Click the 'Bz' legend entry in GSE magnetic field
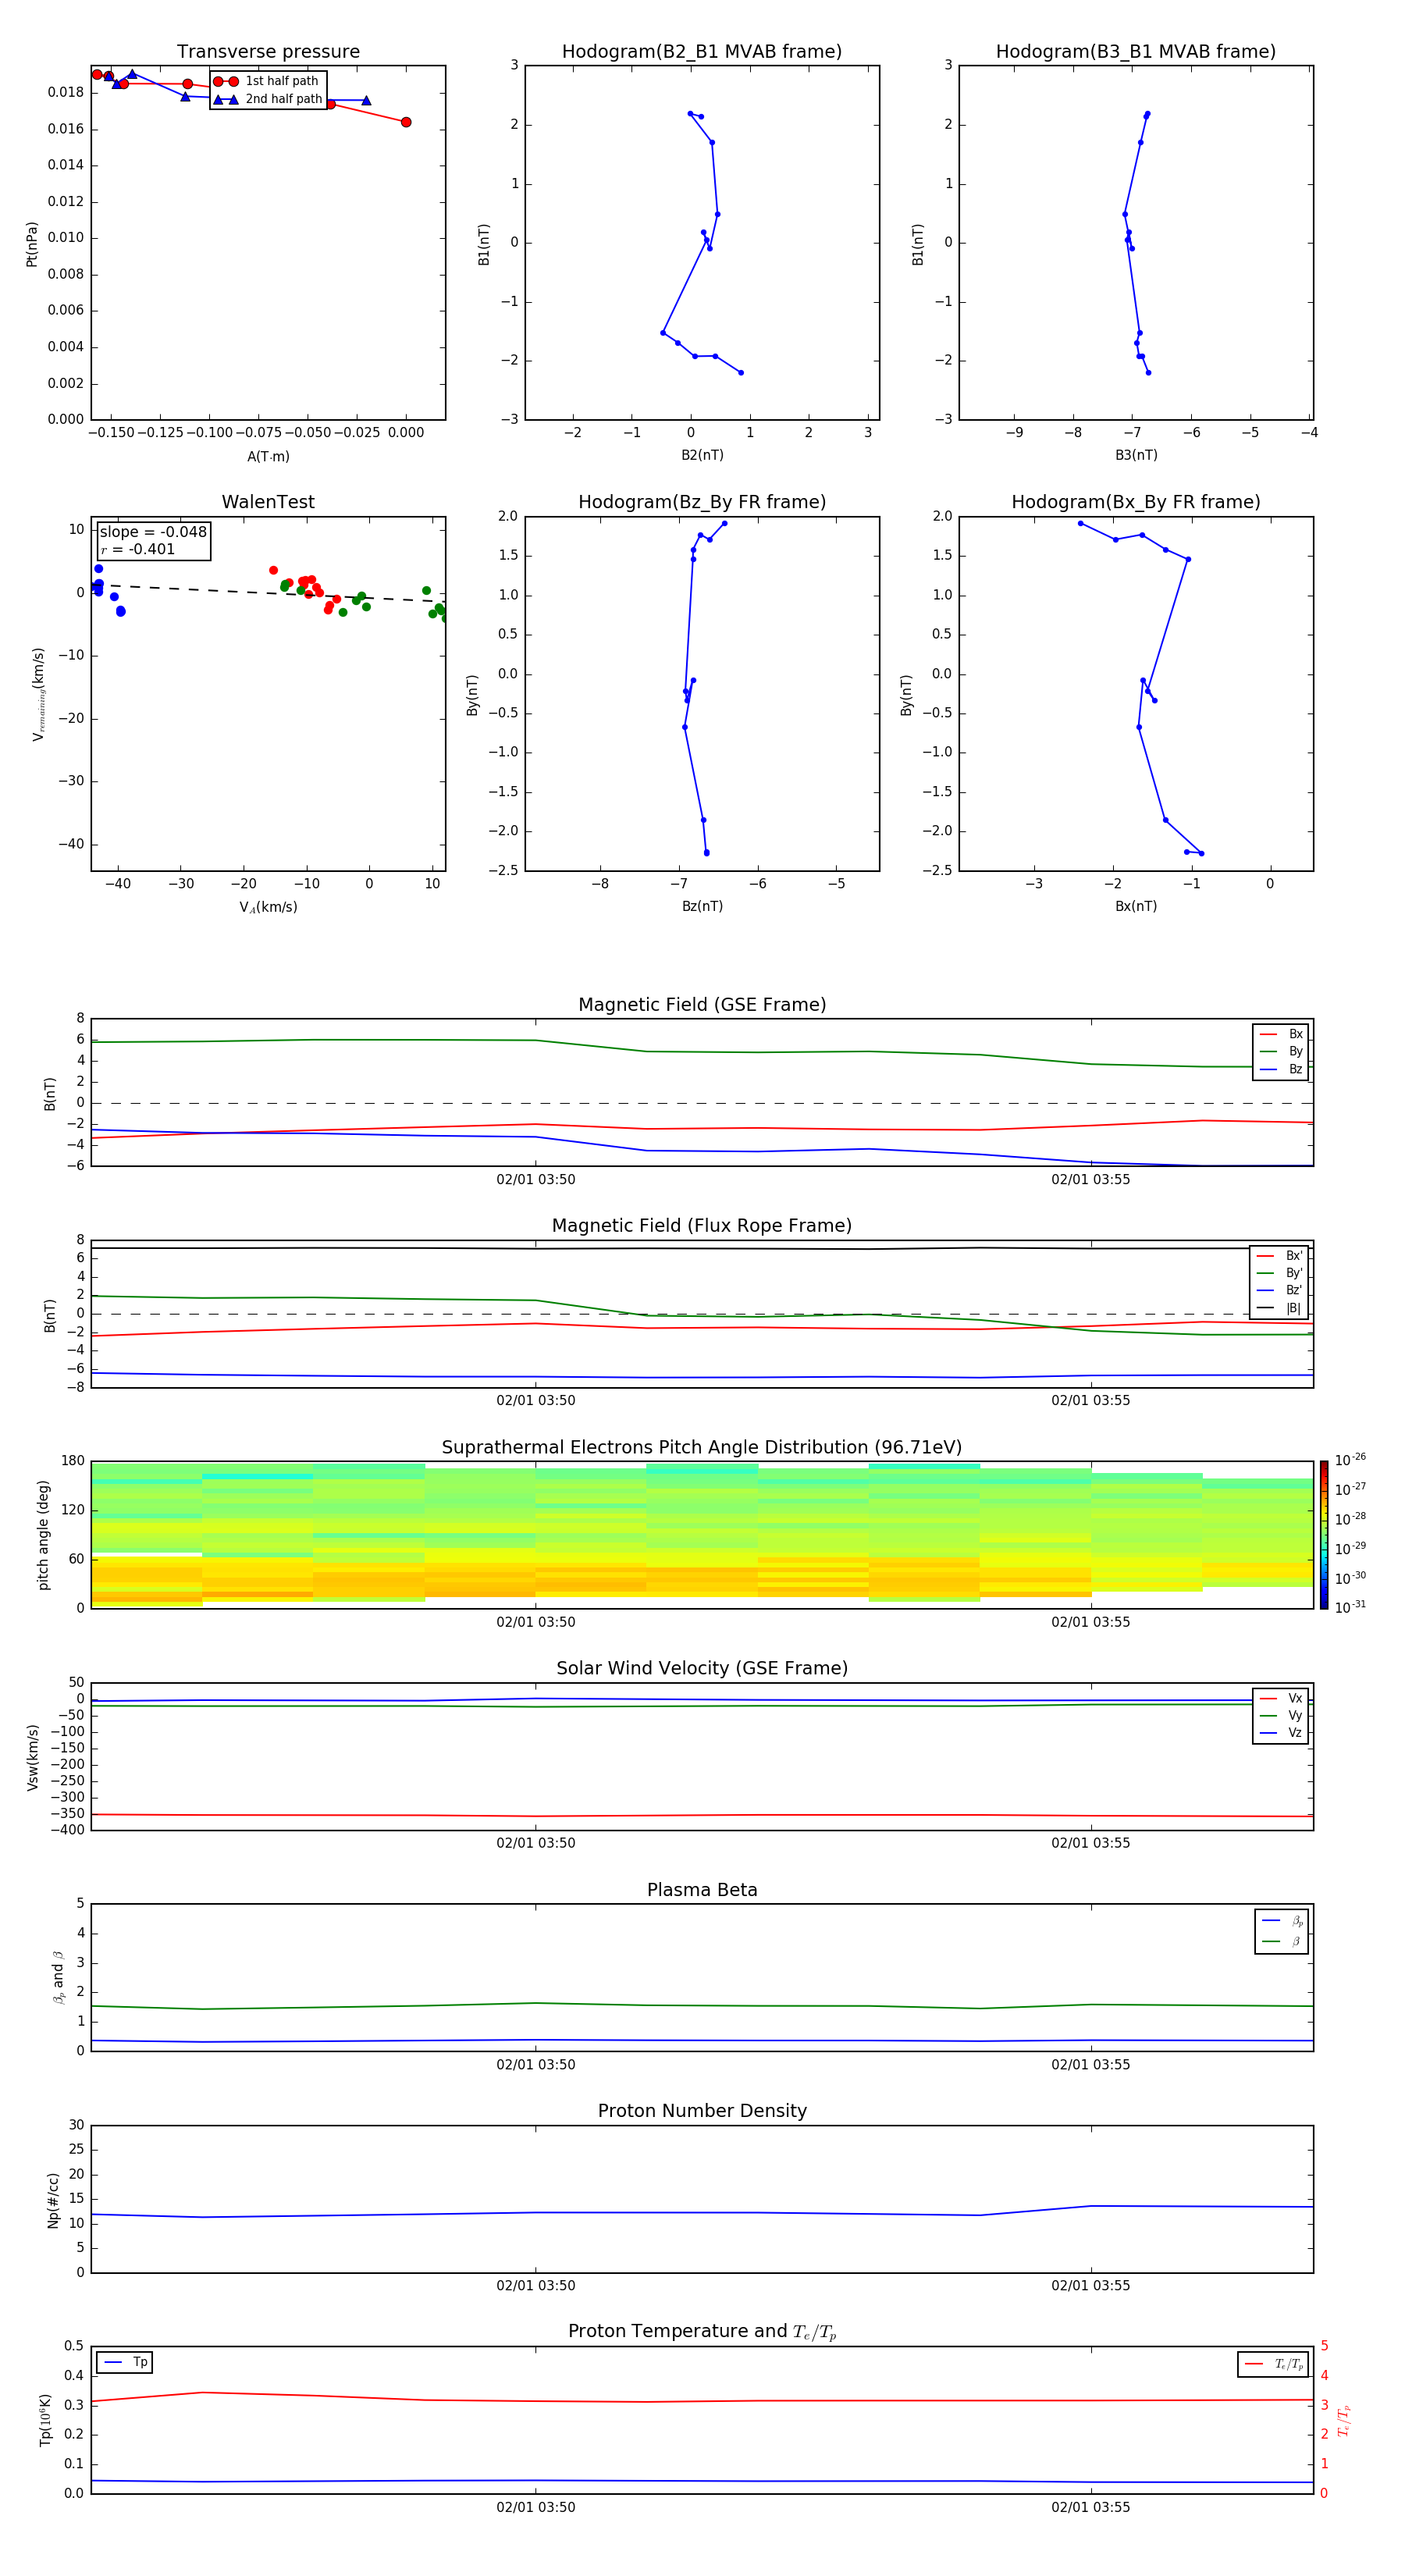1405x2576 pixels. tap(1281, 1069)
